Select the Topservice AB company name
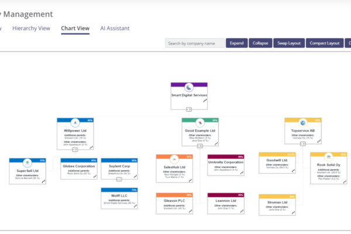 click(303, 130)
